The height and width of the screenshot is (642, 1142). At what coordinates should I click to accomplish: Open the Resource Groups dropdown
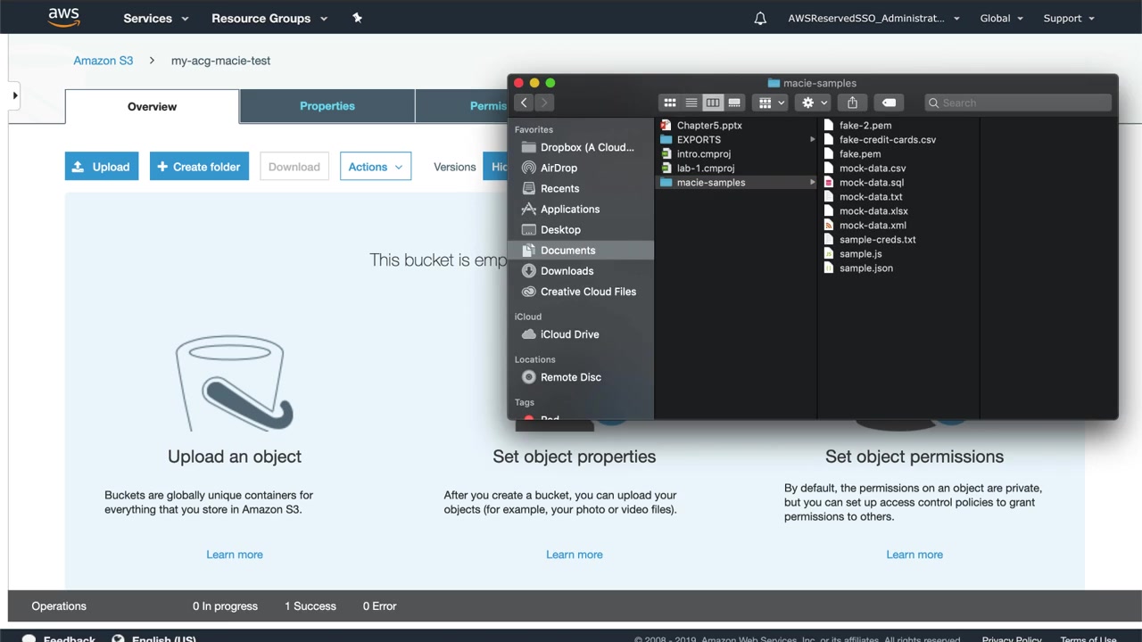269,18
